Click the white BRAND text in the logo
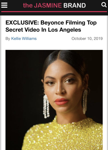108x150 pixels. coord(75,5)
